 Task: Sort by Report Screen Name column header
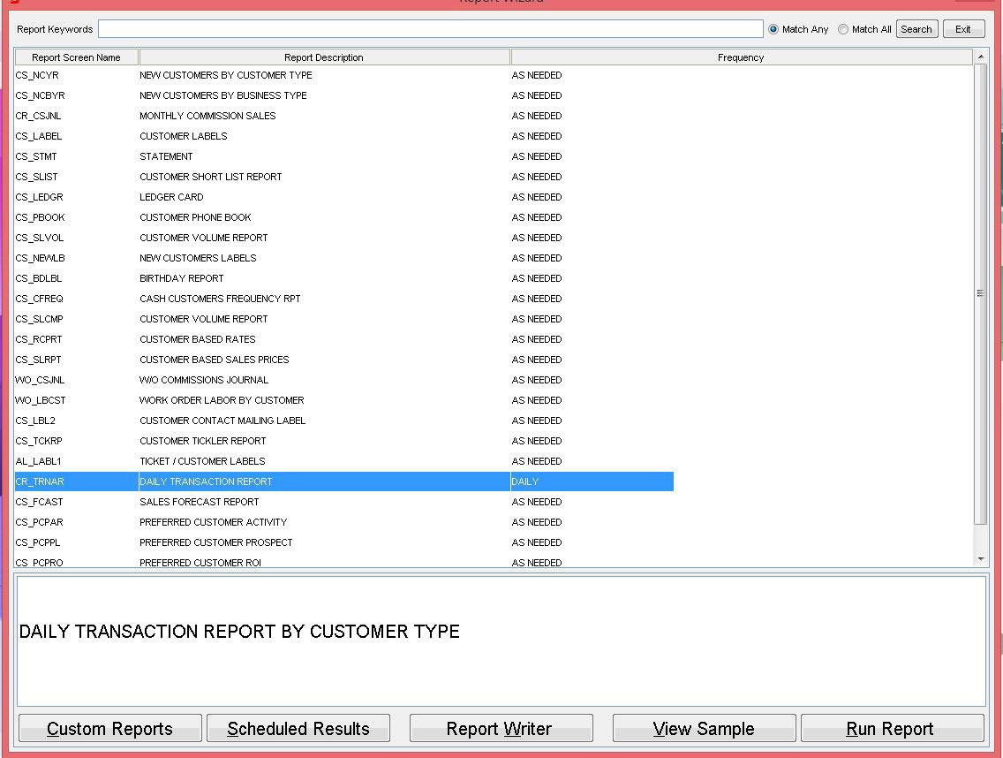click(76, 57)
